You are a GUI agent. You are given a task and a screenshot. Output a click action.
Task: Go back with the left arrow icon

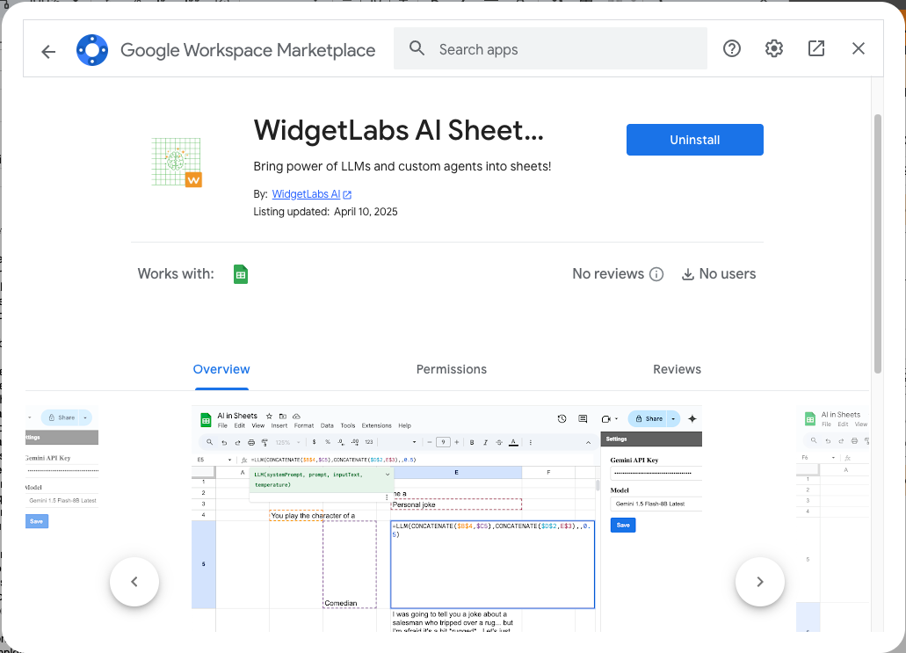pos(48,52)
